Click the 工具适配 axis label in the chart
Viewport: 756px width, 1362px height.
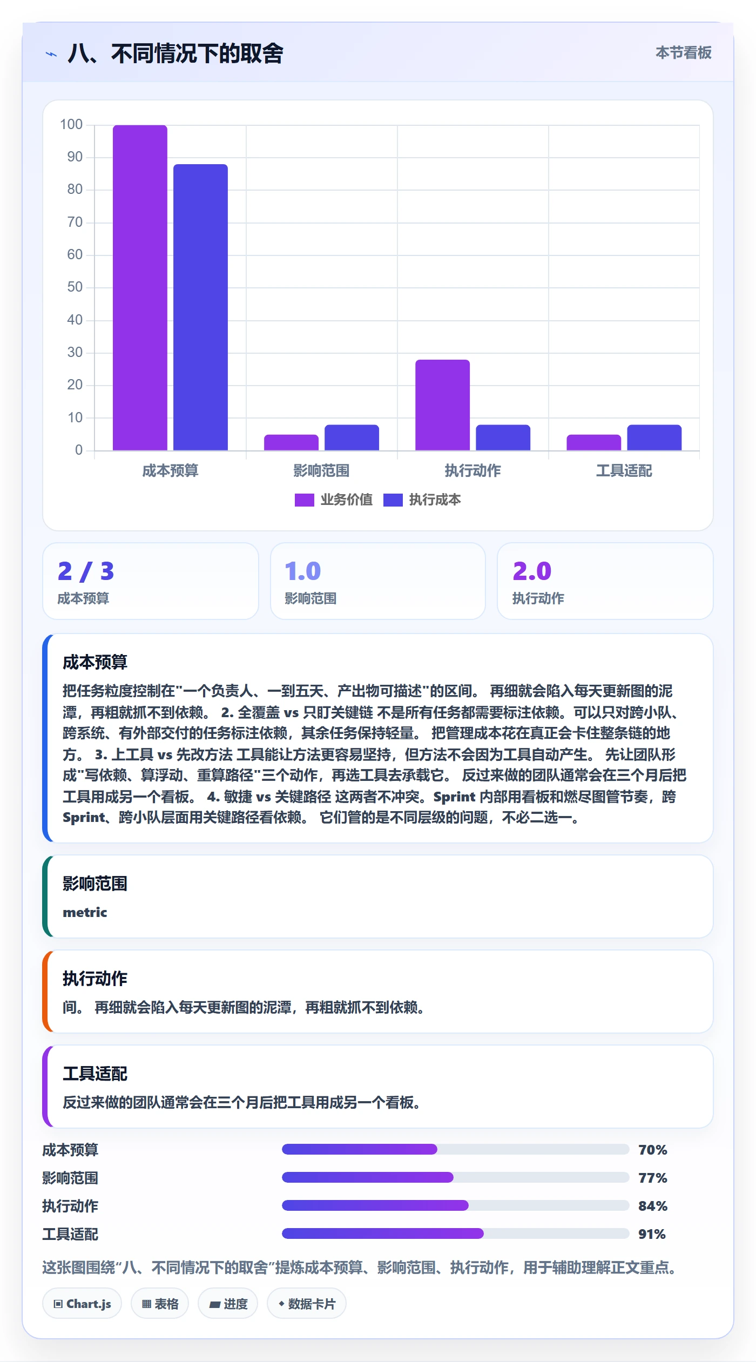click(624, 471)
